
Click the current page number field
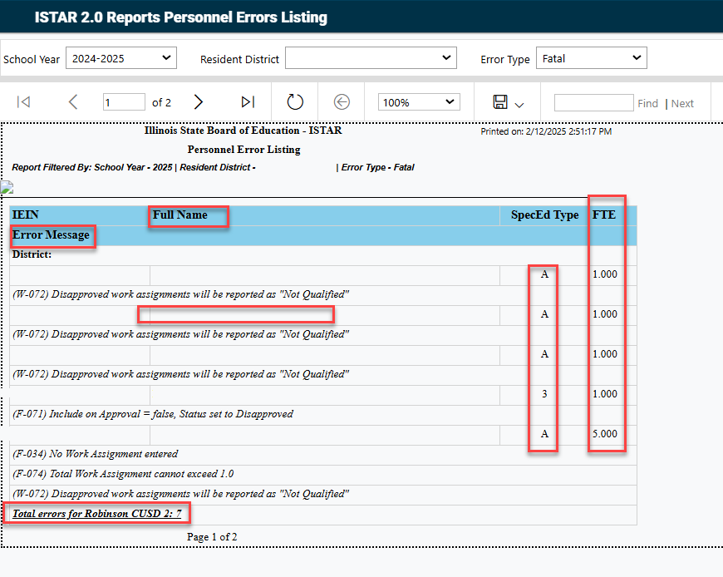point(124,102)
